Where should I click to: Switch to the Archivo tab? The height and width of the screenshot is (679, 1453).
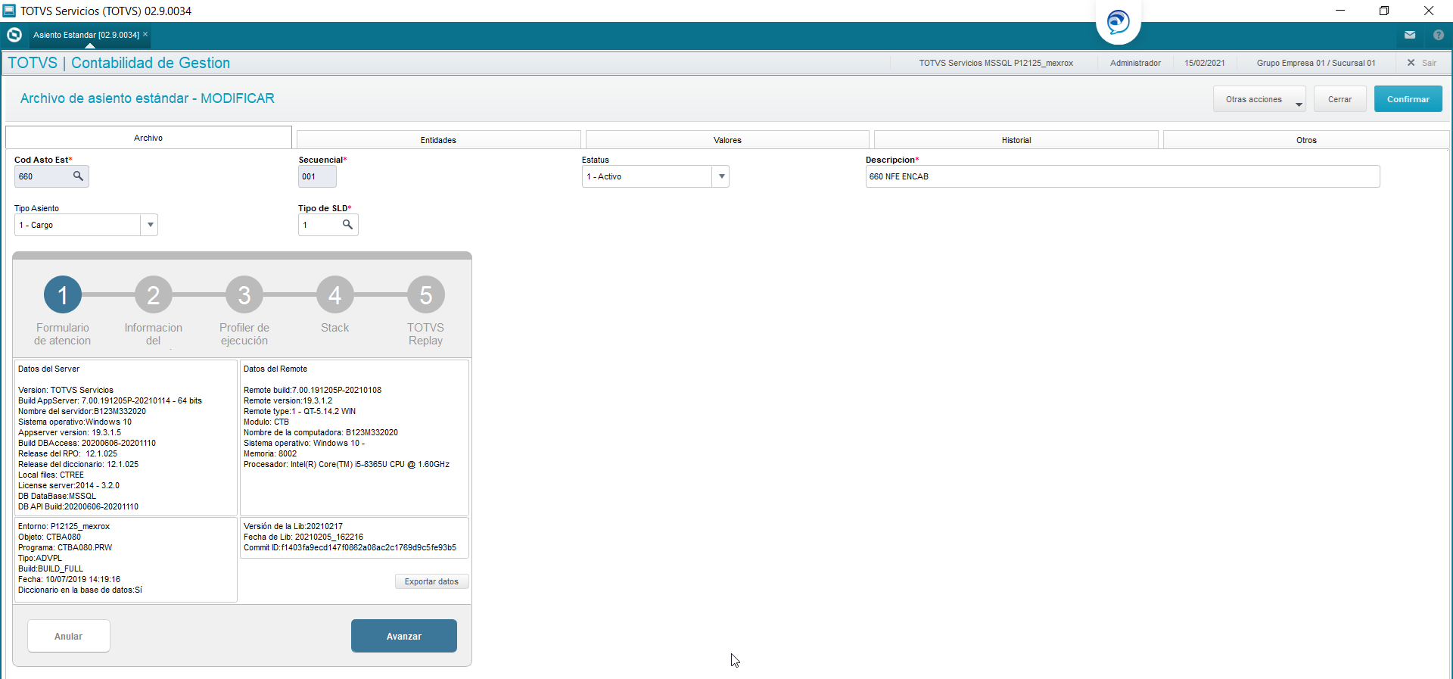[x=148, y=138]
